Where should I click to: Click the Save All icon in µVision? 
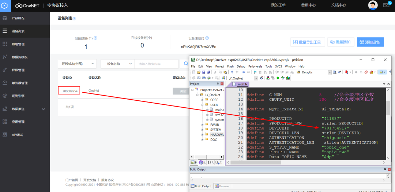click(209, 72)
